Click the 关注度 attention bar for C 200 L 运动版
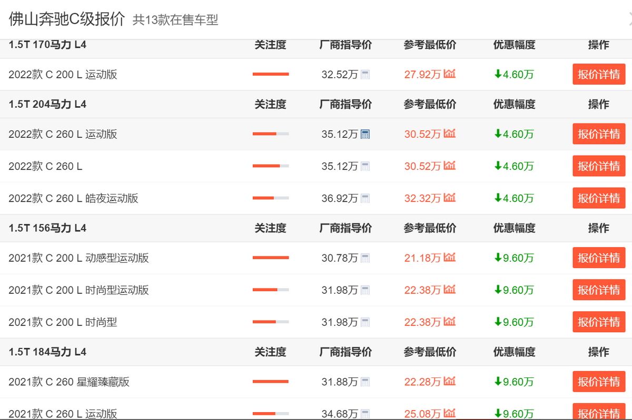632x420 pixels. [271, 74]
